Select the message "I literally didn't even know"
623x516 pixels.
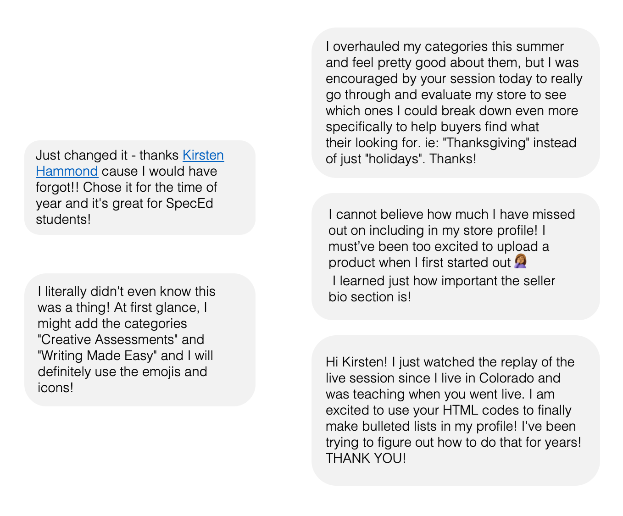click(x=140, y=340)
